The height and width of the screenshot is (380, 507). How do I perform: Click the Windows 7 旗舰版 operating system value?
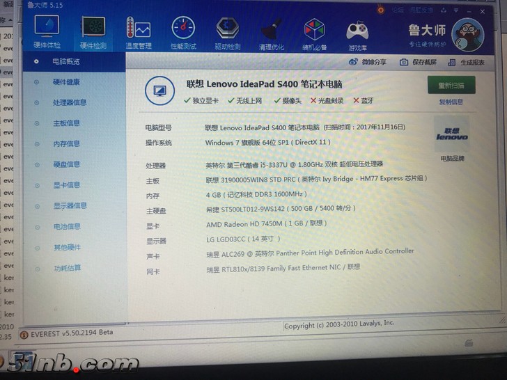267,143
